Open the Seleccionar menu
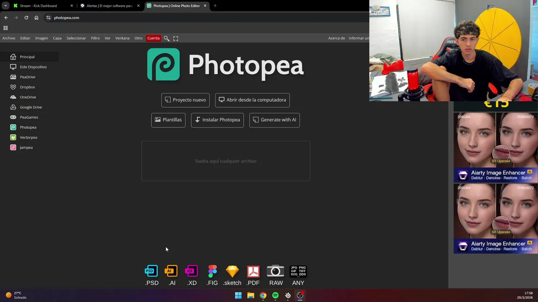 (76, 38)
